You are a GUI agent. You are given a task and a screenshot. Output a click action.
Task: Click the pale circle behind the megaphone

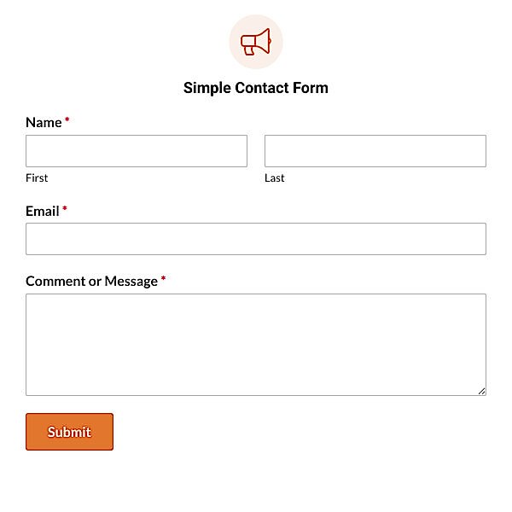coord(256,42)
